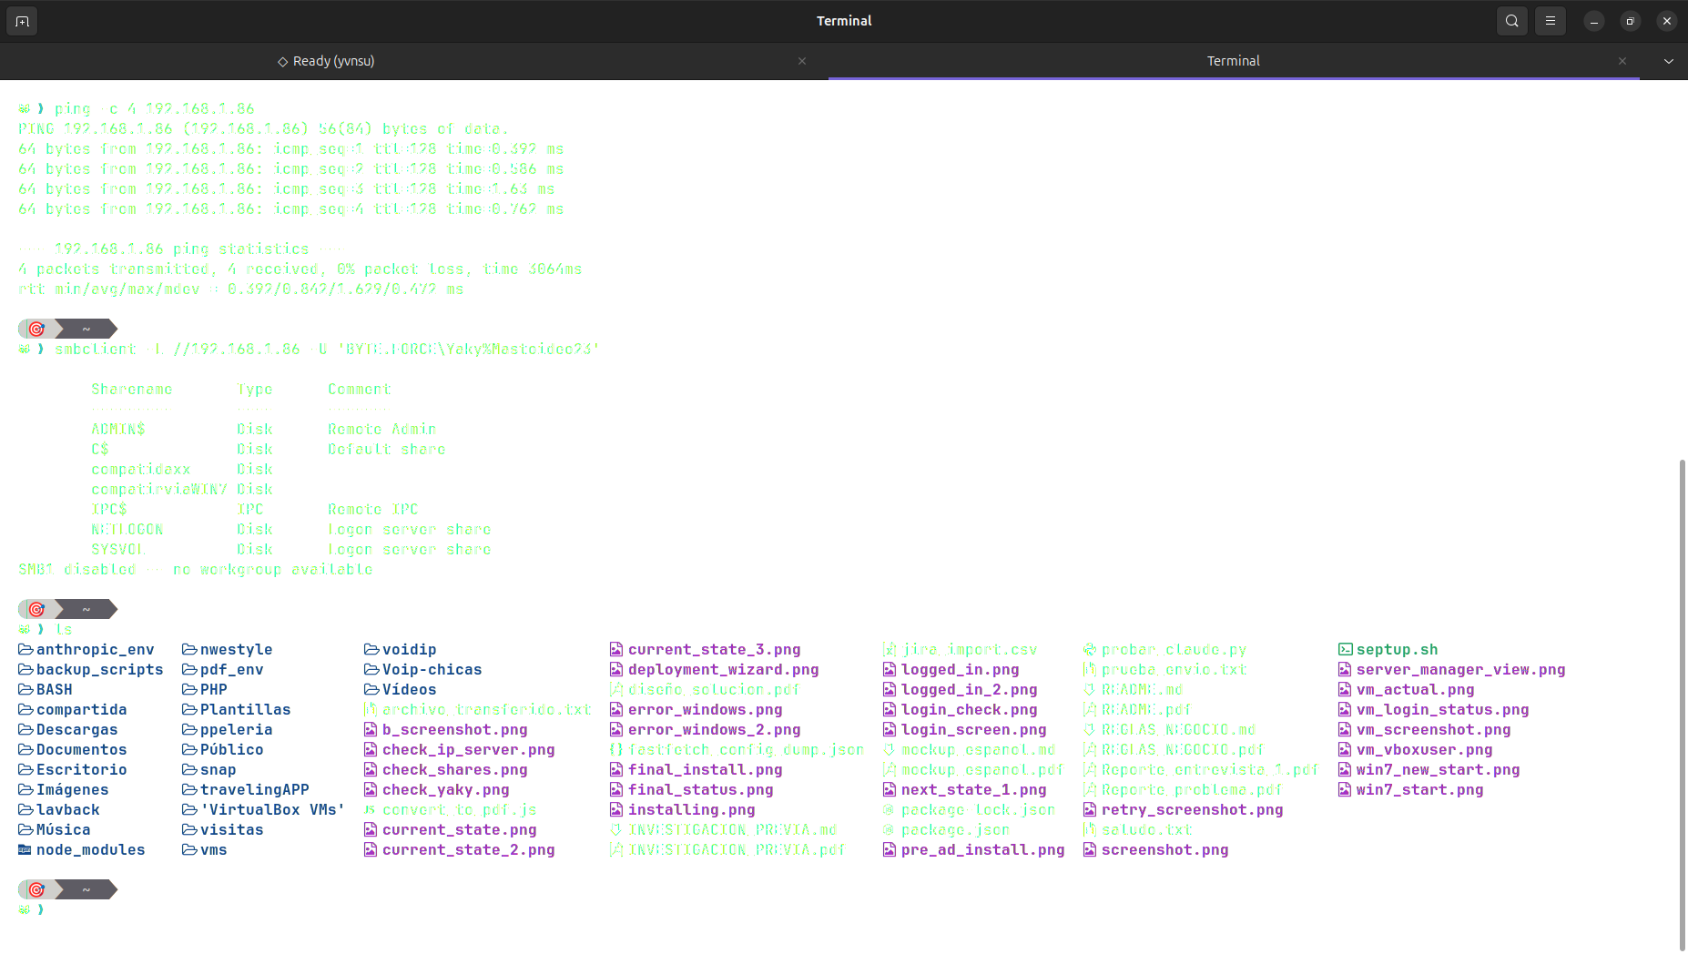This screenshot has width=1688, height=954.
Task: Click the vertical scrollbar of terminal
Action: 1682,705
